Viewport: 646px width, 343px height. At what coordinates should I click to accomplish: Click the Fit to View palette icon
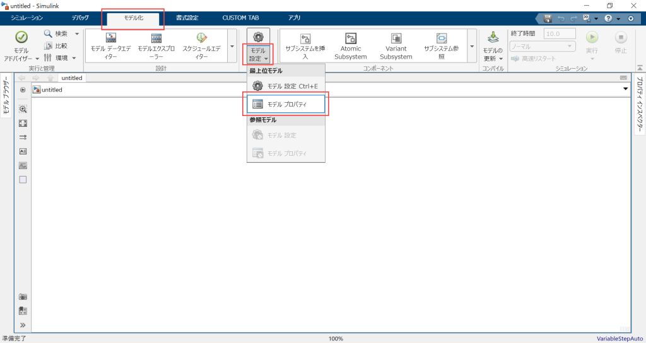[23, 123]
